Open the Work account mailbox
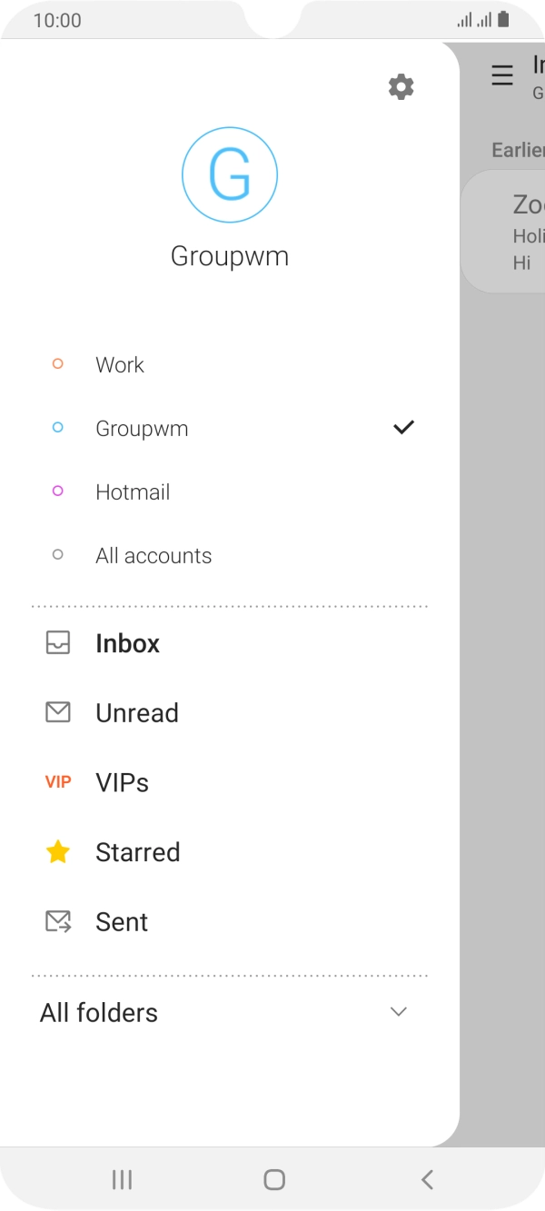Image resolution: width=545 pixels, height=1211 pixels. [119, 364]
